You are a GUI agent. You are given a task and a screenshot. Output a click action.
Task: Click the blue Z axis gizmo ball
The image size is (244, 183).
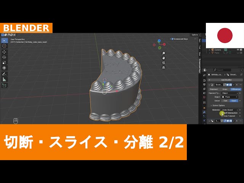point(159,41)
